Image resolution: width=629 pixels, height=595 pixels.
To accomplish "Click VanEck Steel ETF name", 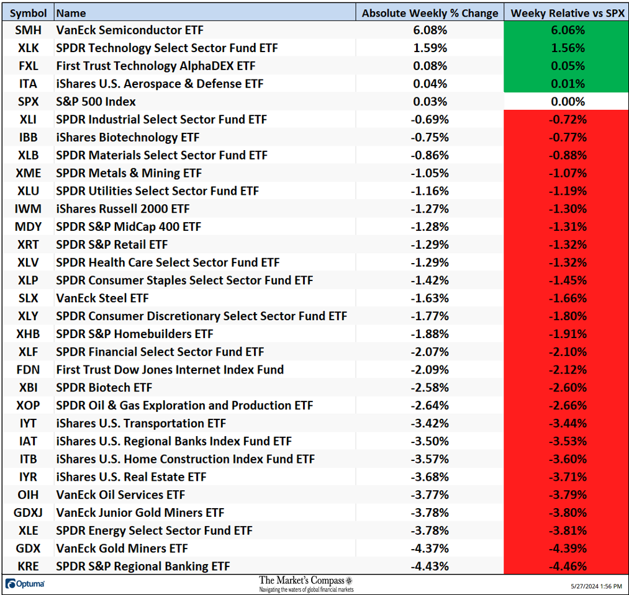I will point(102,298).
